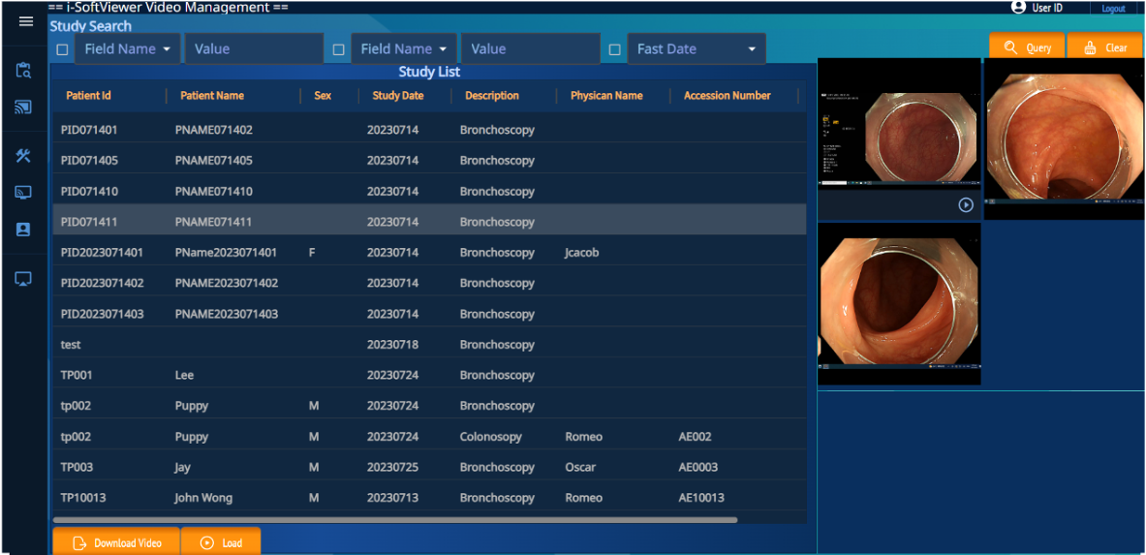Click accession number AE002
Viewport: 1146px width, 555px height.
click(695, 437)
